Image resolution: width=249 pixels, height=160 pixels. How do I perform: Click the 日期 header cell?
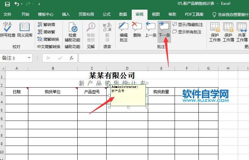tap(17, 91)
